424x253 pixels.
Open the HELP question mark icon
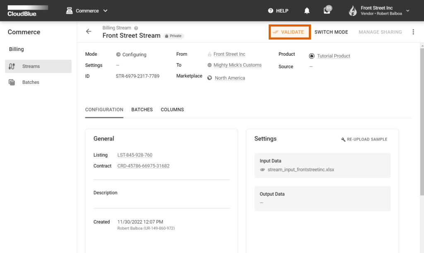click(270, 10)
